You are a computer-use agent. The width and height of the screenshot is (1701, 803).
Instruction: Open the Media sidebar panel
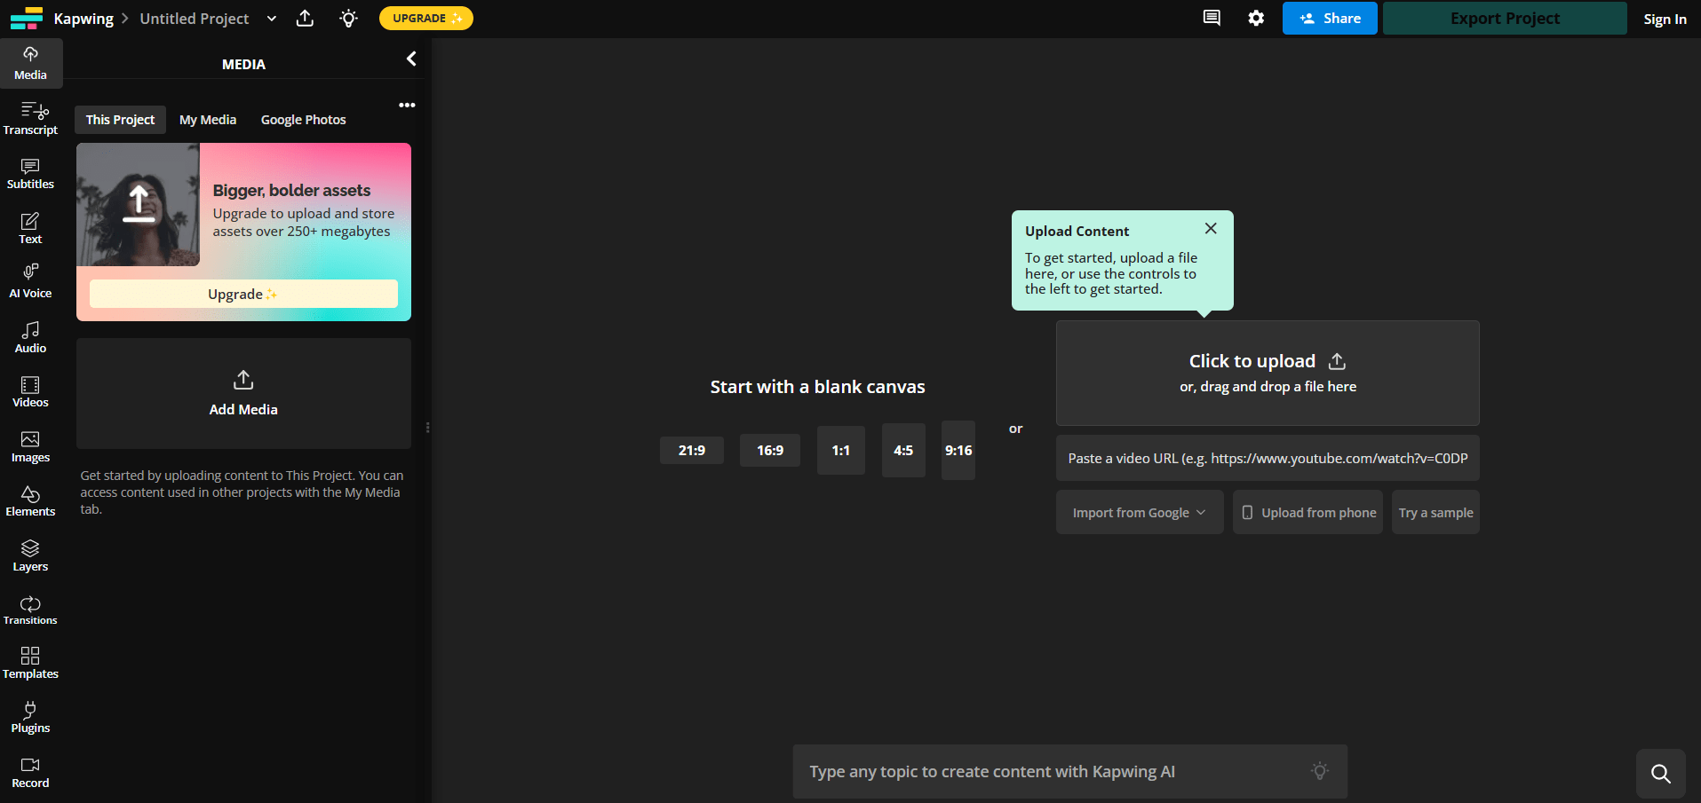pyautogui.click(x=30, y=63)
